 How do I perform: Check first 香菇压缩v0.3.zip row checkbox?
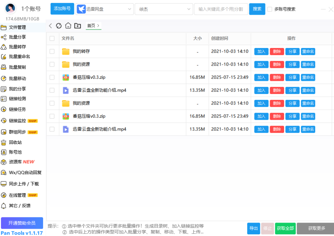pyautogui.click(x=52, y=77)
